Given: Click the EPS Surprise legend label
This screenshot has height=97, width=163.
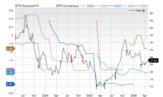Looking at the screenshot, I should click(x=24, y=6).
